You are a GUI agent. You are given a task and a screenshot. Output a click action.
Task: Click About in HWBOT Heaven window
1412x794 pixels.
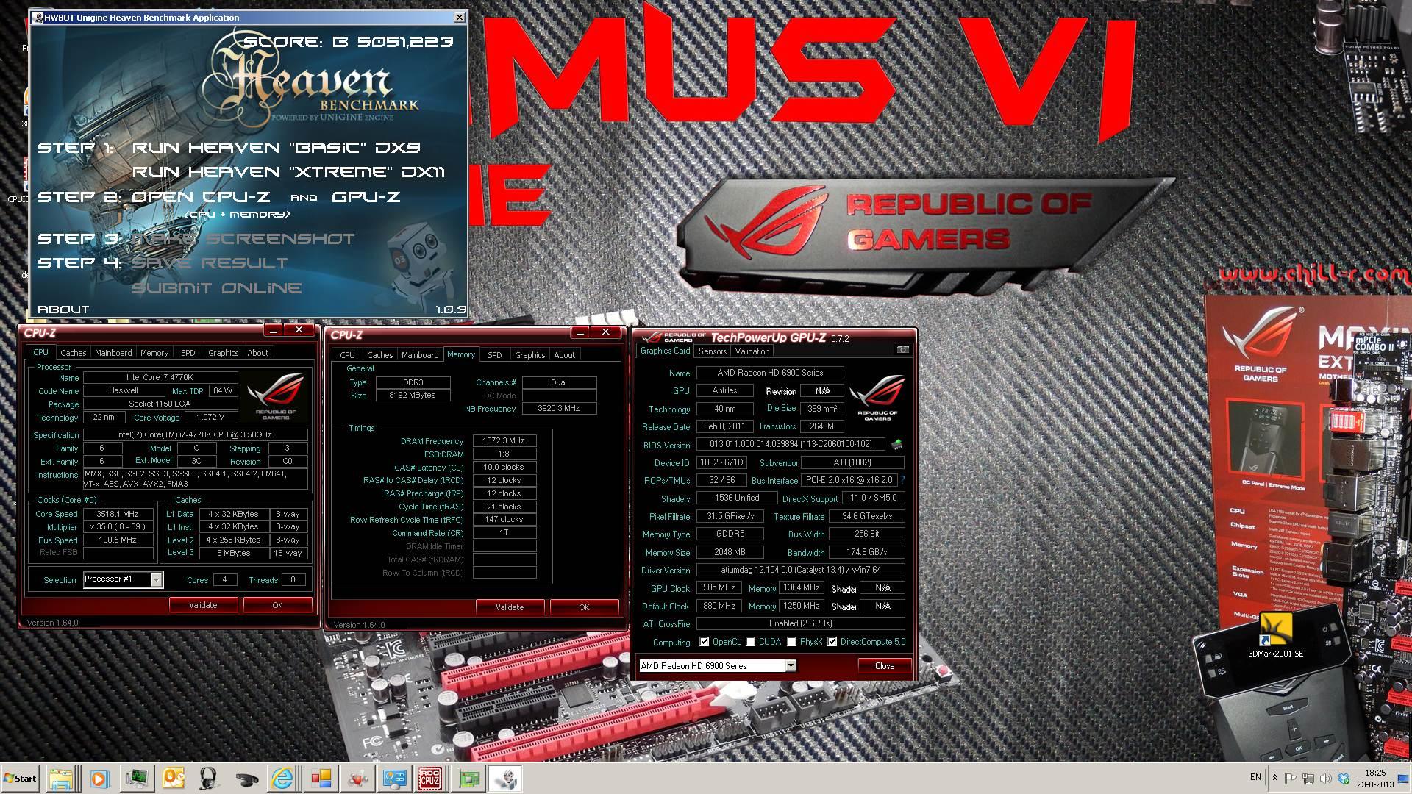(x=63, y=310)
